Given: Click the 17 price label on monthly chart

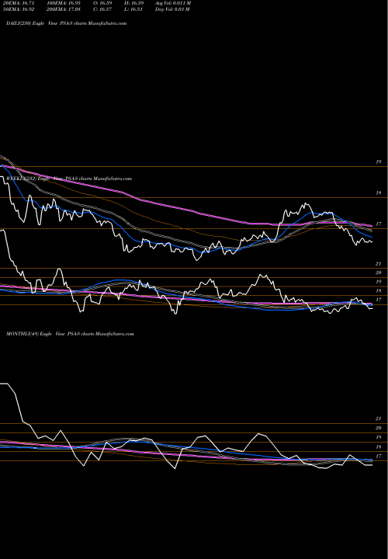Looking at the screenshot, I should [x=379, y=457].
